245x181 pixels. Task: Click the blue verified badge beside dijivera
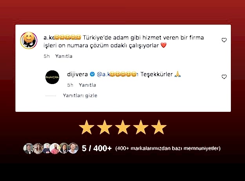pos(93,74)
